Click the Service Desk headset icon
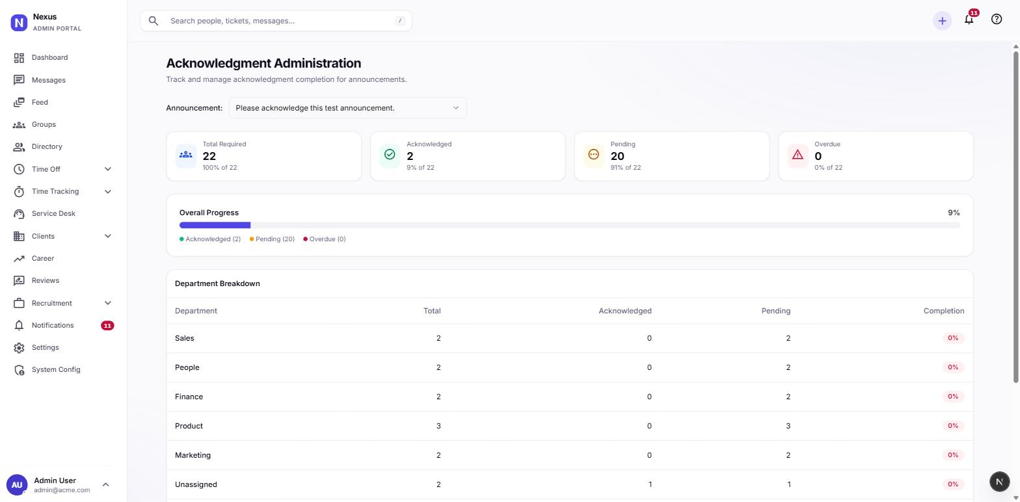 tap(19, 213)
